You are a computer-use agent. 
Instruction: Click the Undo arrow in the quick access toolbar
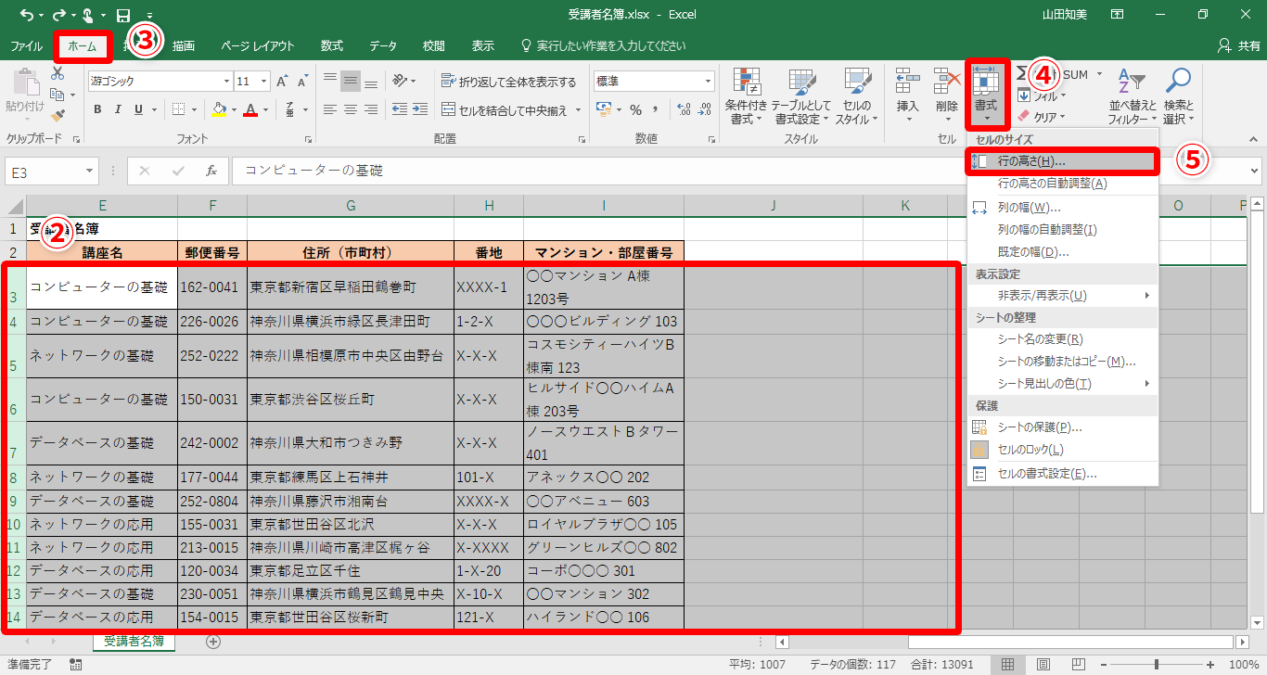pos(25,15)
